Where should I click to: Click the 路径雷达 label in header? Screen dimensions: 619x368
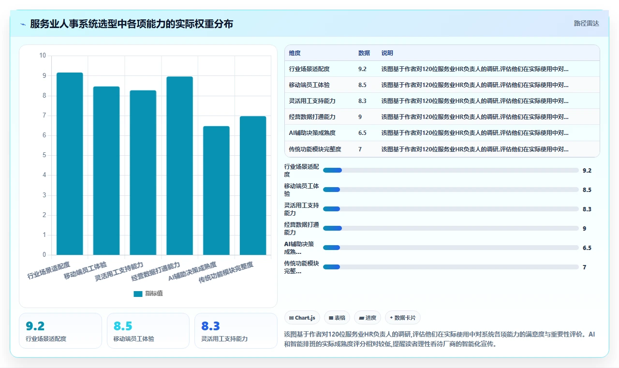click(586, 23)
